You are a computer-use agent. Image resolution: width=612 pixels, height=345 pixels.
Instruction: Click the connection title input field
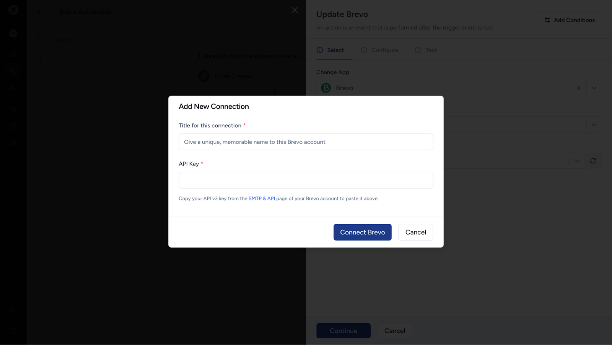306,142
